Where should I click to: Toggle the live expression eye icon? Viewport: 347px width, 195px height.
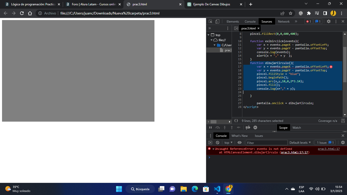[240, 143]
